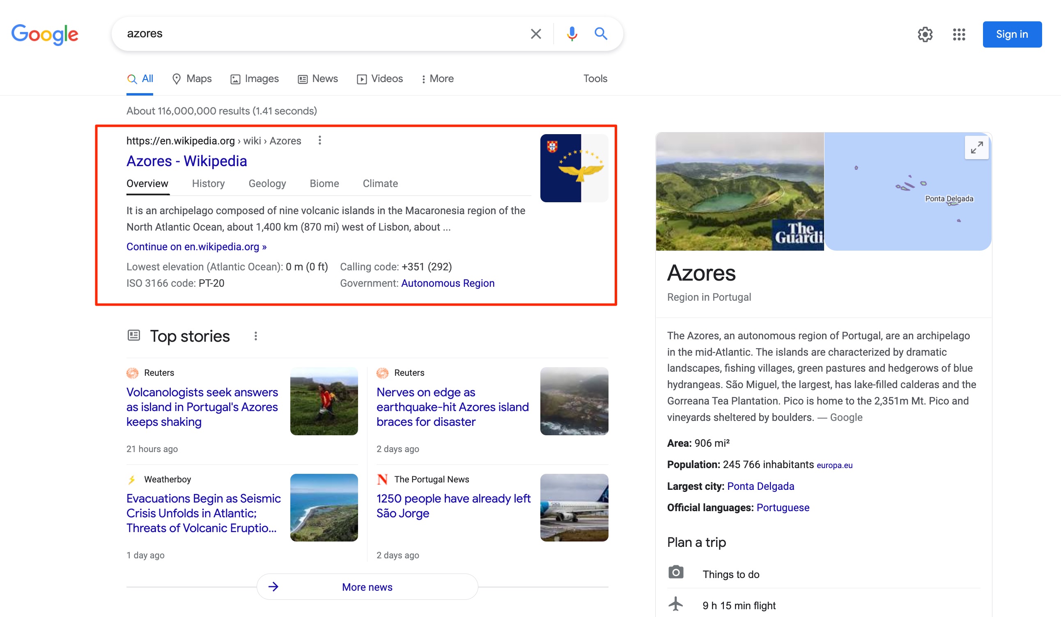The width and height of the screenshot is (1061, 617).
Task: Open the Google apps grid icon
Action: tap(959, 34)
